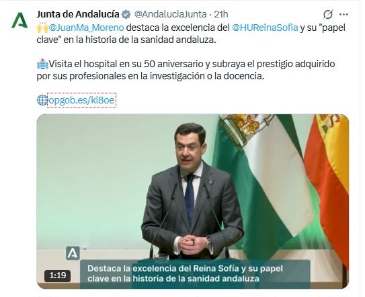The height and width of the screenshot is (297, 365).
Task: Click the Junta logo watermark in the video
Action: click(x=73, y=253)
